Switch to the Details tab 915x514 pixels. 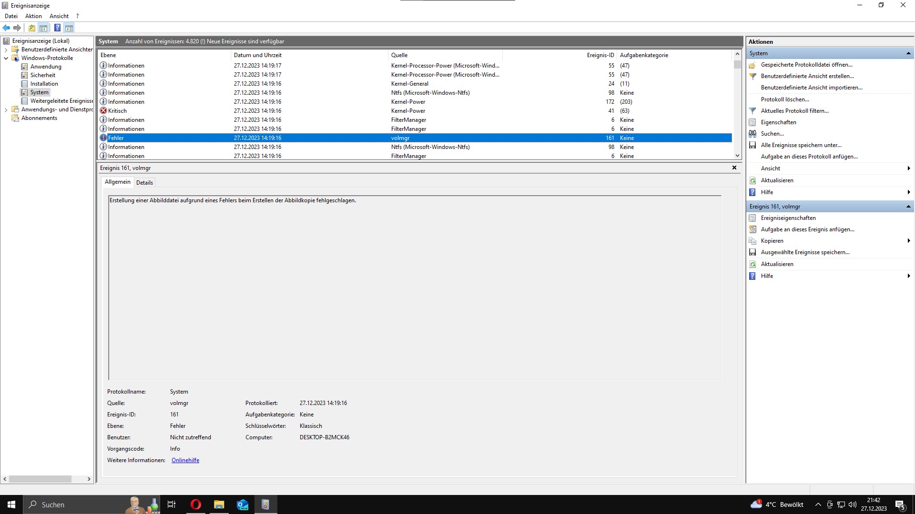coord(144,183)
